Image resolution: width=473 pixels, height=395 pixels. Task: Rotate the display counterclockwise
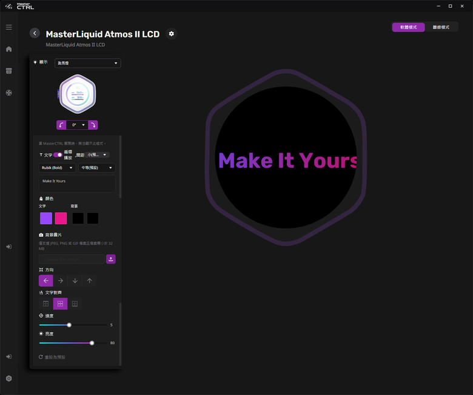[x=61, y=125]
